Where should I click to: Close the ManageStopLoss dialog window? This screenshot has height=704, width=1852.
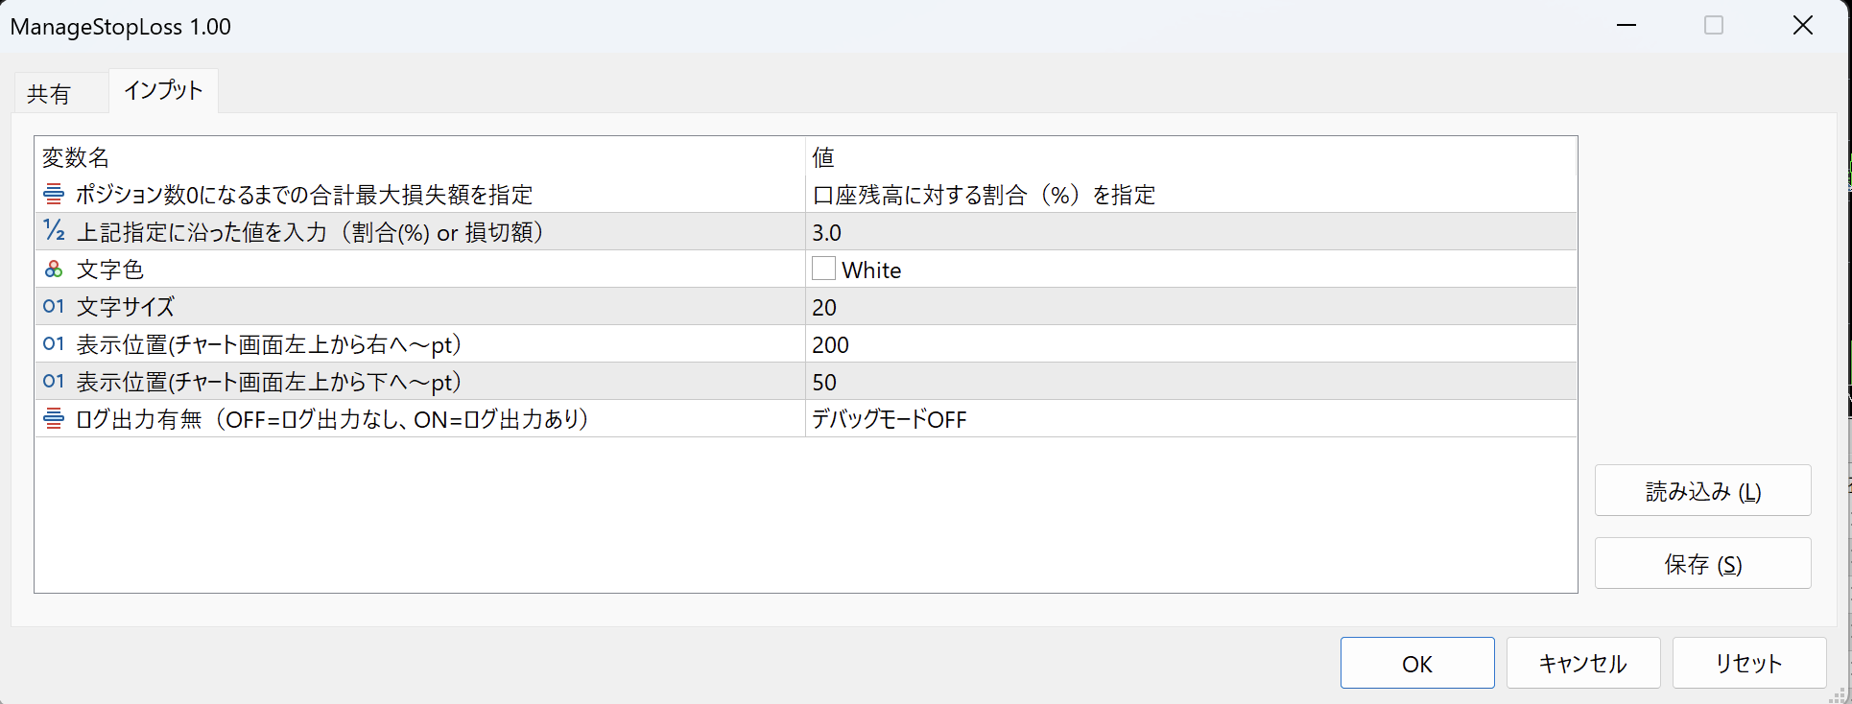[x=1802, y=26]
